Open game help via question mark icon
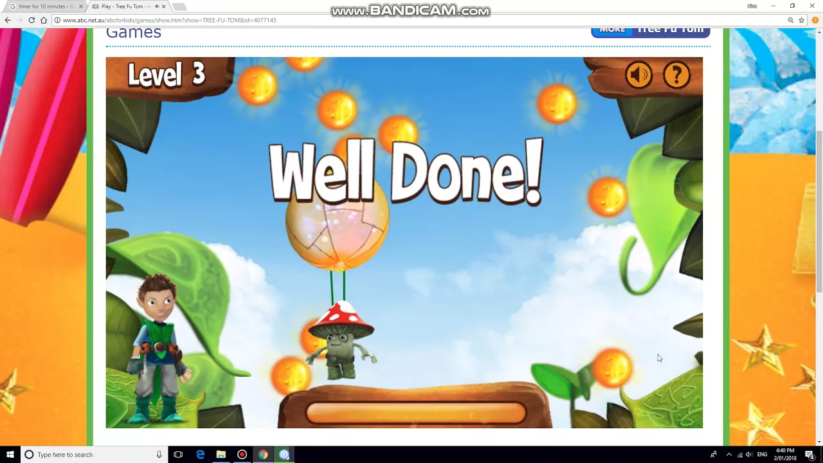Screen dimensions: 823x463 click(676, 75)
